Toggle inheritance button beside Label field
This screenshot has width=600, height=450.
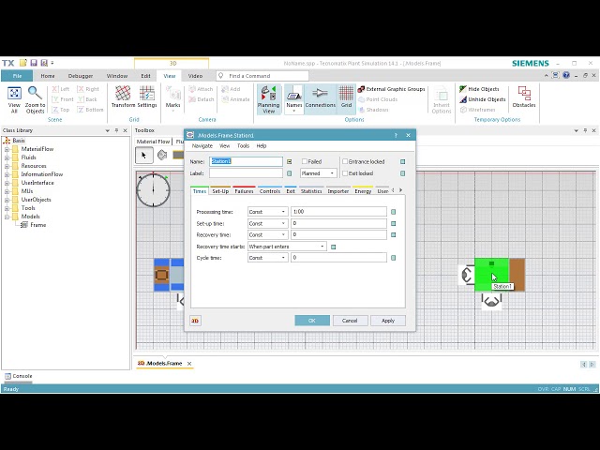[290, 173]
